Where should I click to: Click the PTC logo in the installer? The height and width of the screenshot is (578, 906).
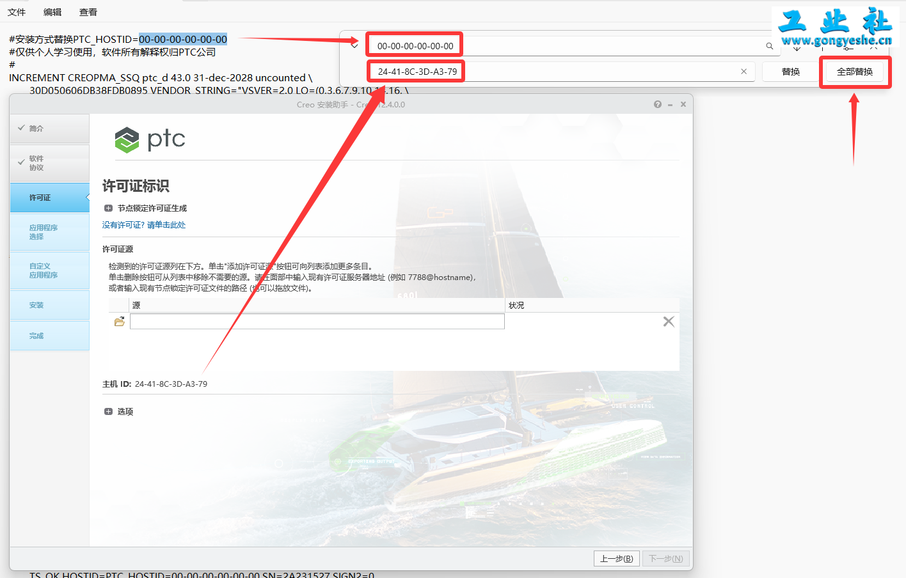coord(150,139)
